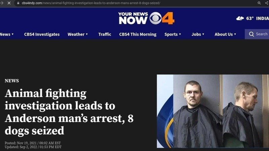Click the cloudy weather icon
Screen dimensions: 269x151
240,18
